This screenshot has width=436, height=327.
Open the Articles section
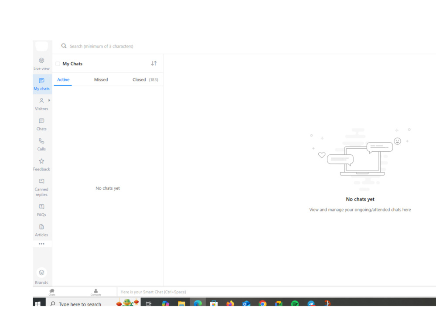pyautogui.click(x=41, y=230)
